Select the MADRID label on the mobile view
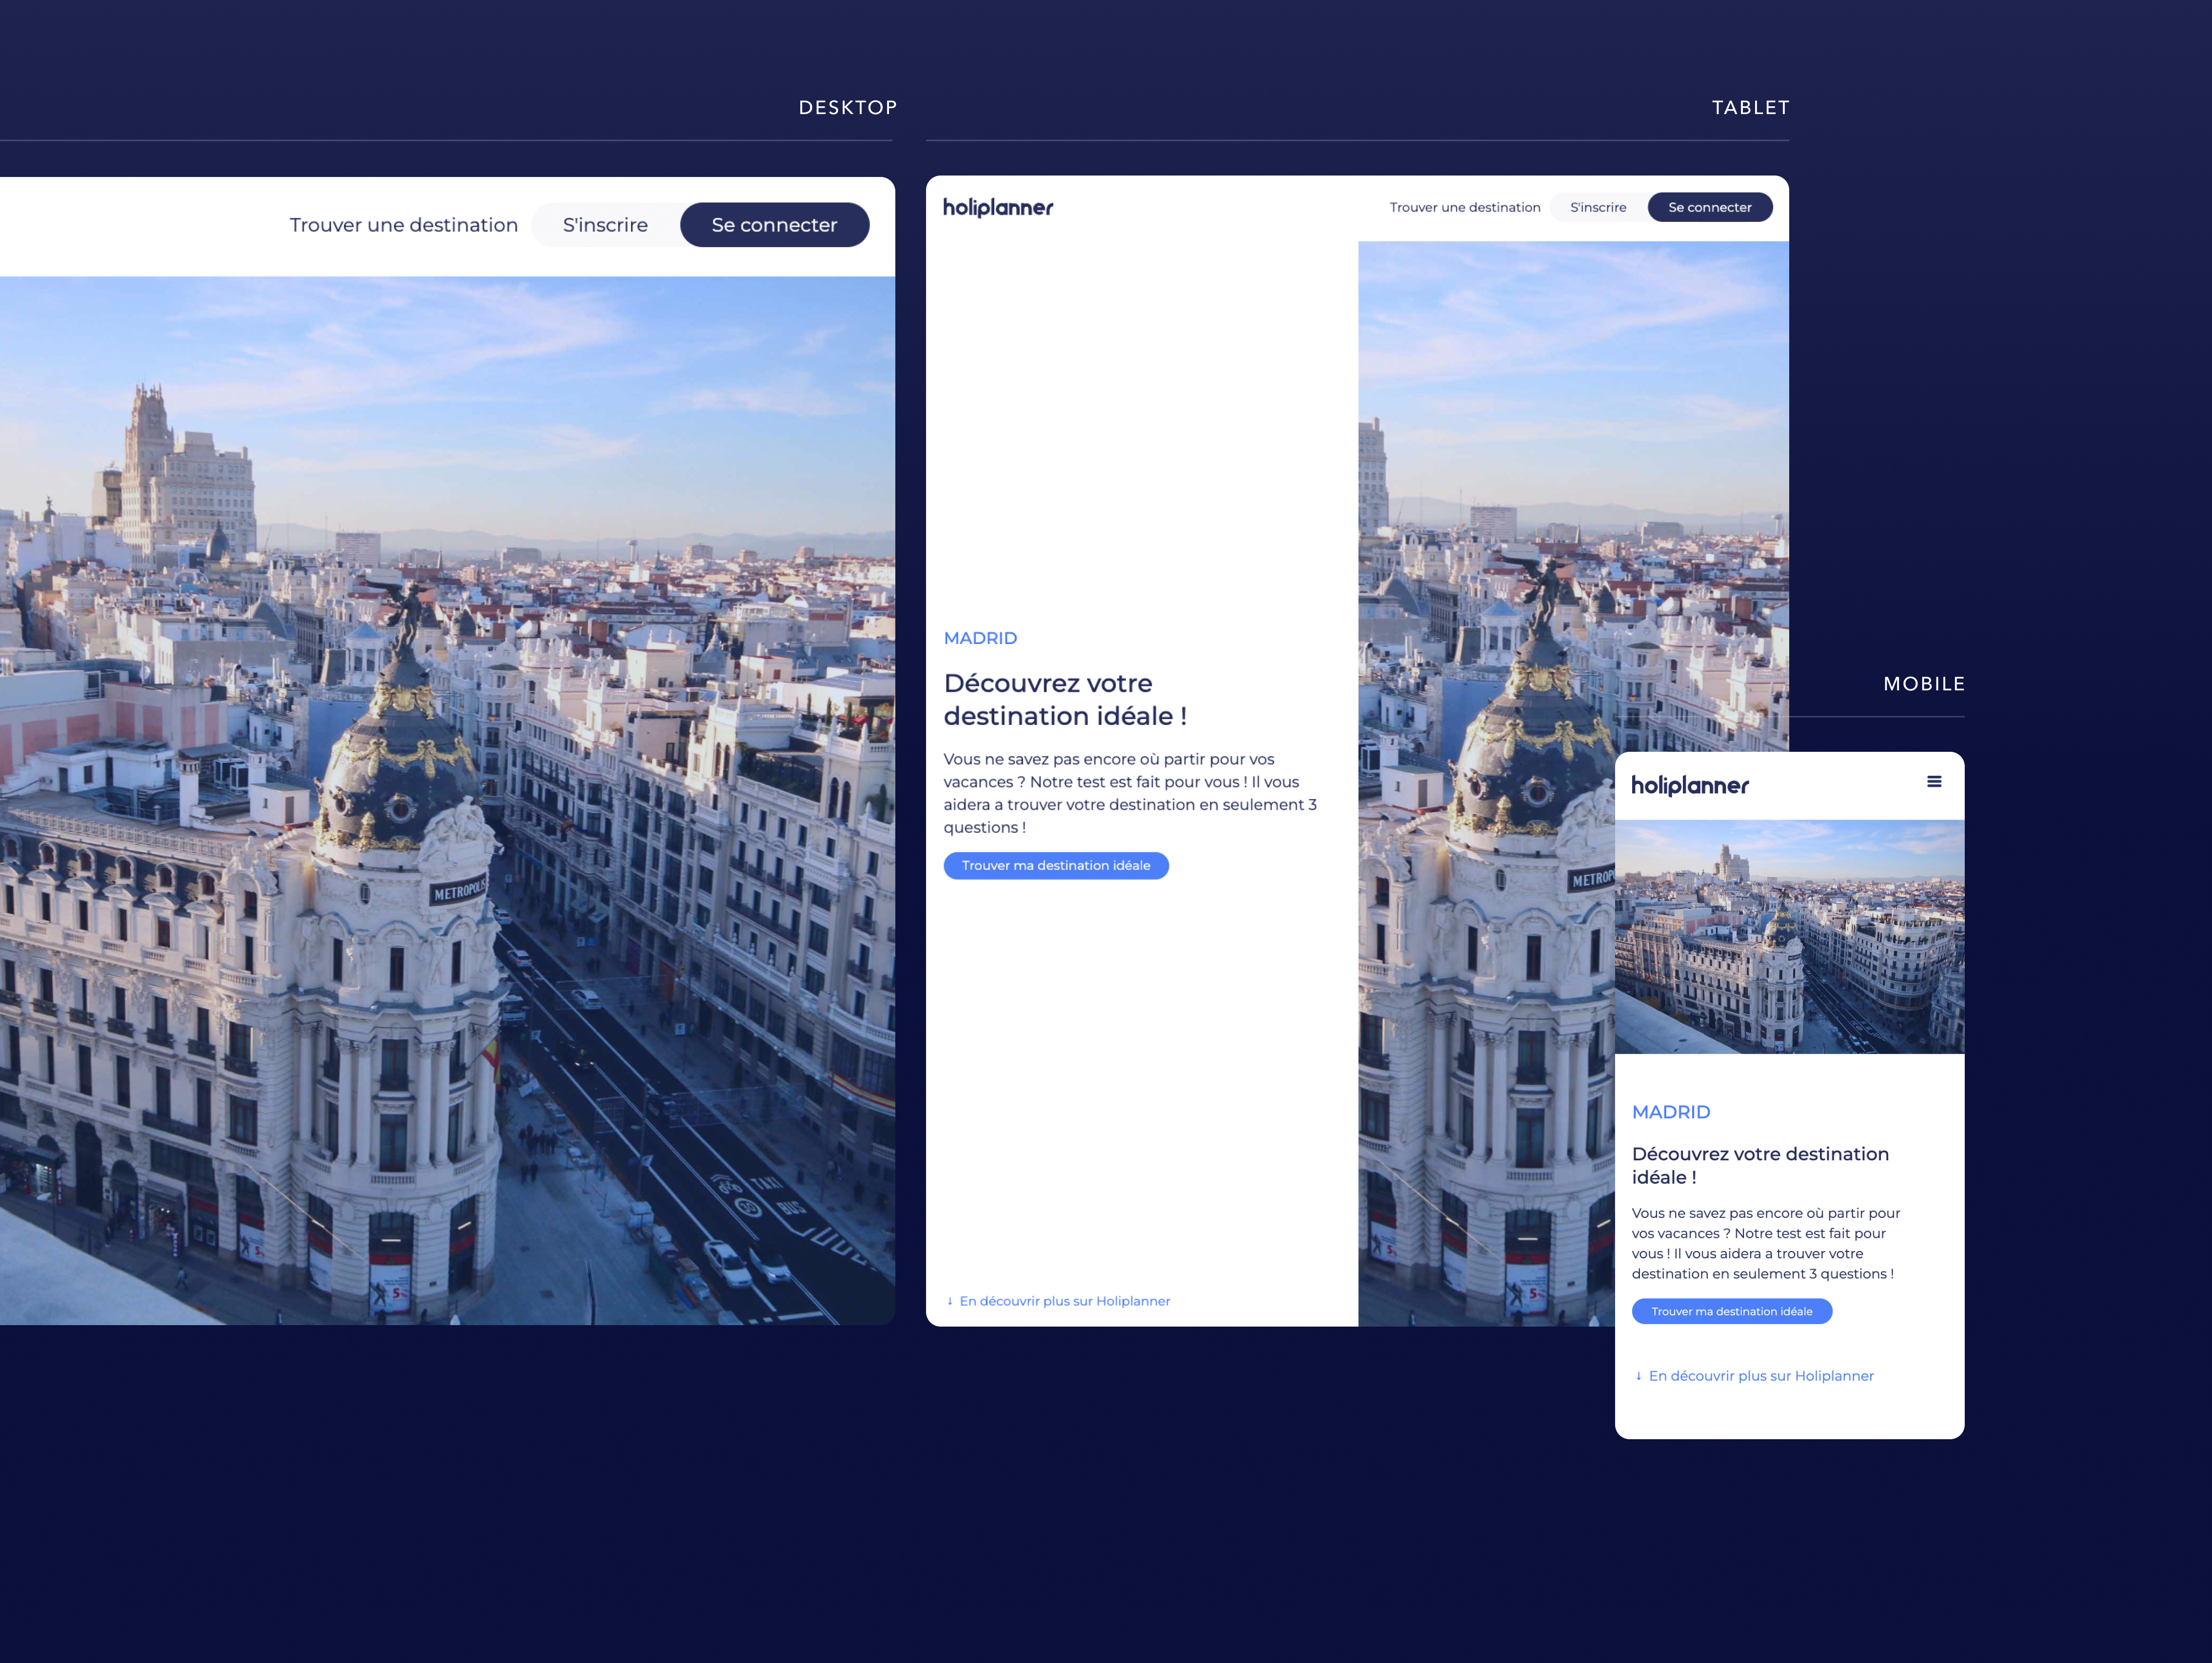Viewport: 2212px width, 1663px height. 1671,1111
